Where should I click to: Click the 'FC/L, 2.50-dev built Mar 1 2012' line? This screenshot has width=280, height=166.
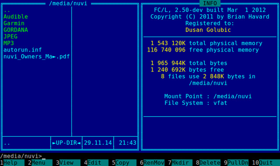[x=210, y=10]
